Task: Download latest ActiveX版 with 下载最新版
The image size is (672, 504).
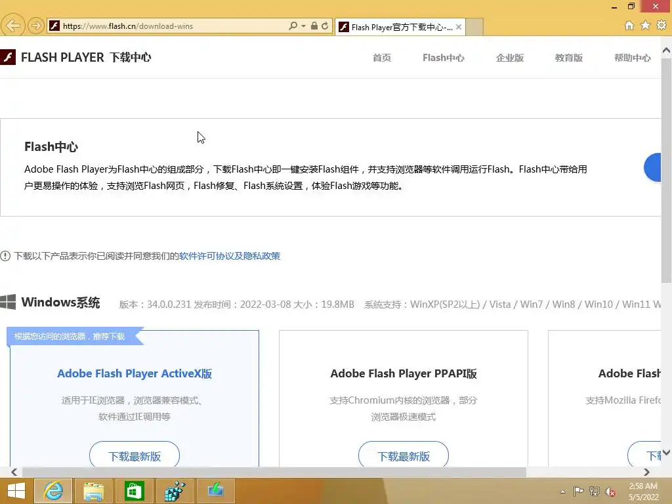Action: tap(135, 455)
